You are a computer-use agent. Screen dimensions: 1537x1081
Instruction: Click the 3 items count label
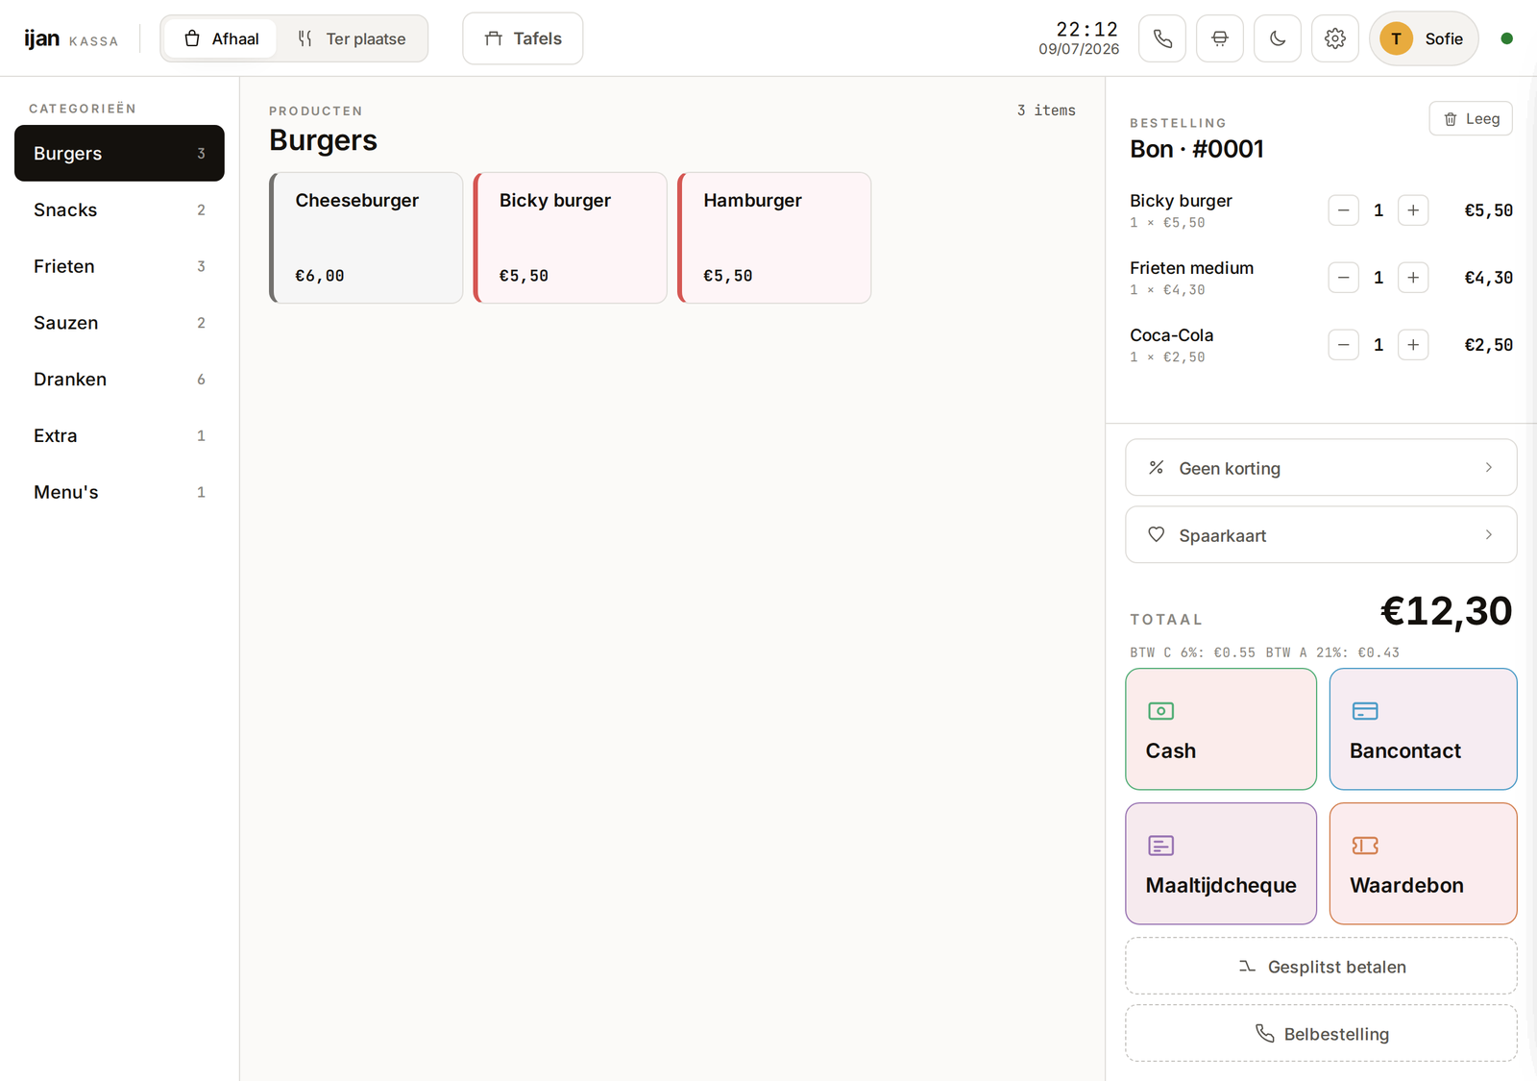click(1046, 111)
